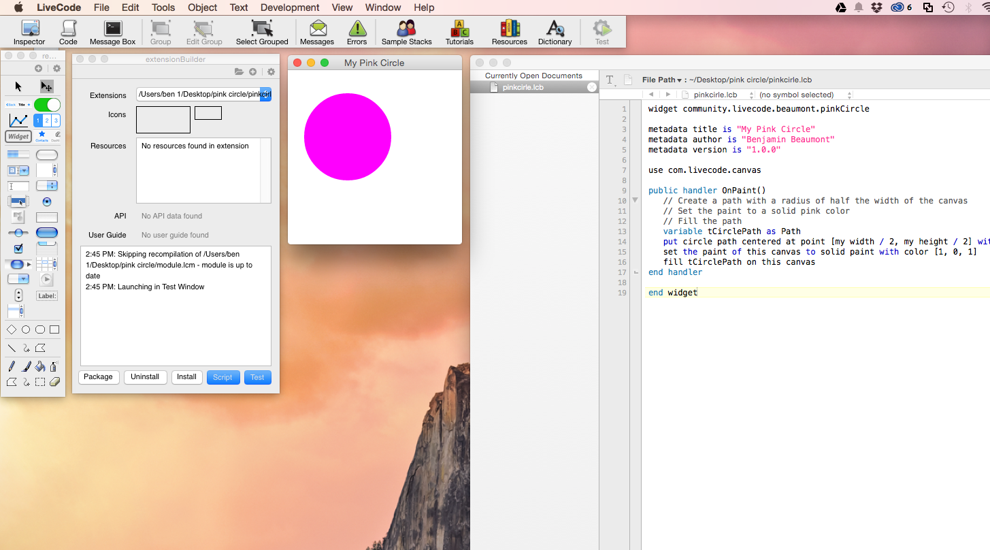Select the Edit pointer tool

coord(46,86)
